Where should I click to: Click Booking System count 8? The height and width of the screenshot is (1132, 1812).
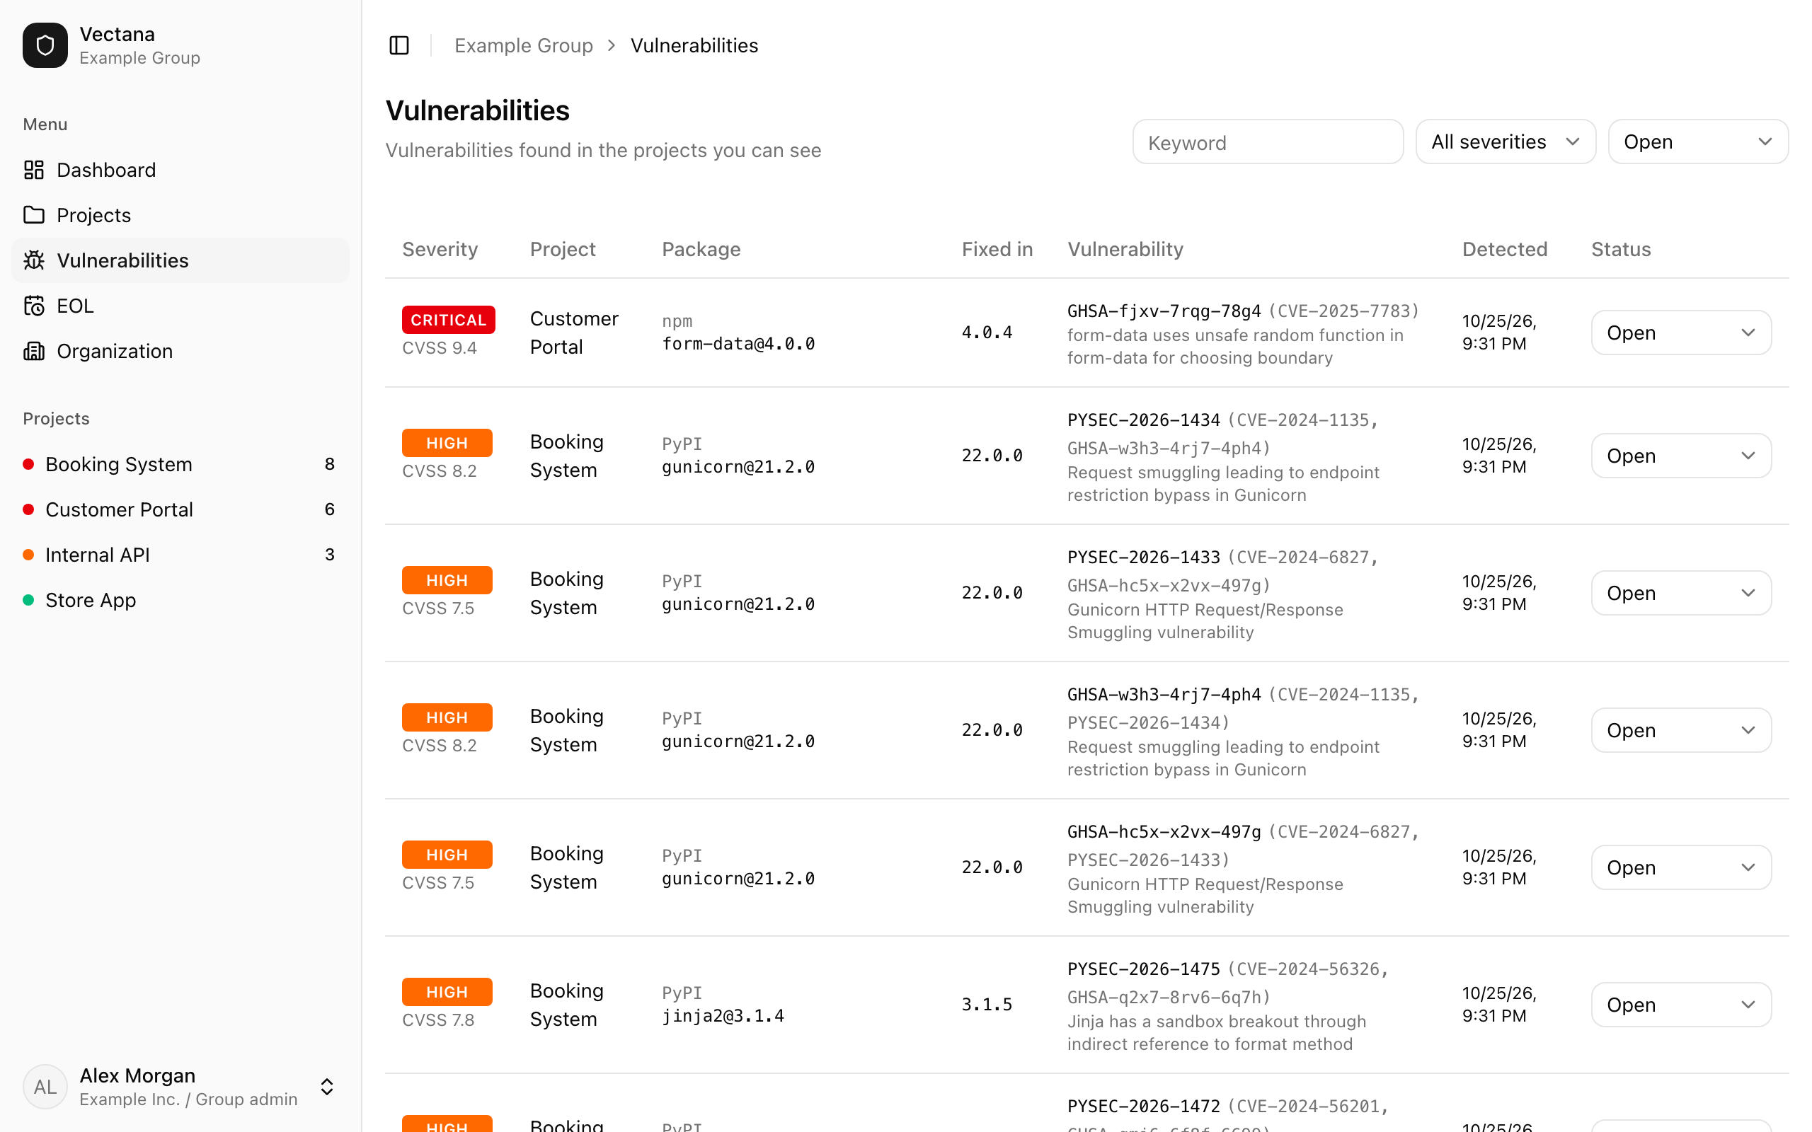329,464
